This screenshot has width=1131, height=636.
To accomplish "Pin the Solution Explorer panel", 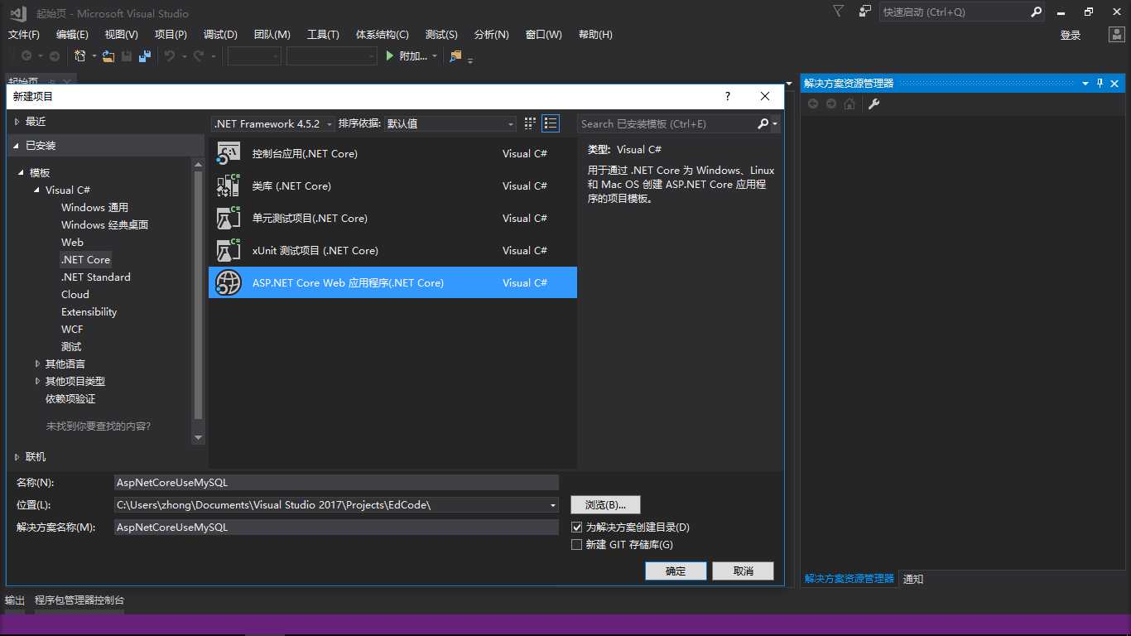I will pyautogui.click(x=1100, y=83).
